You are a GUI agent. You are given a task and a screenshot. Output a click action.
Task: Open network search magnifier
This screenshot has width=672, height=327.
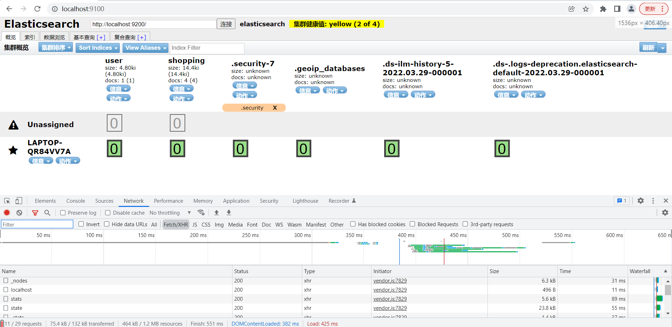[x=47, y=213]
